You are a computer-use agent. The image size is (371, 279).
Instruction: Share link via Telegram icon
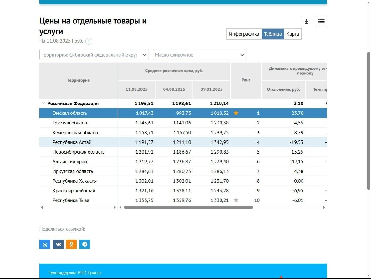tap(85, 244)
